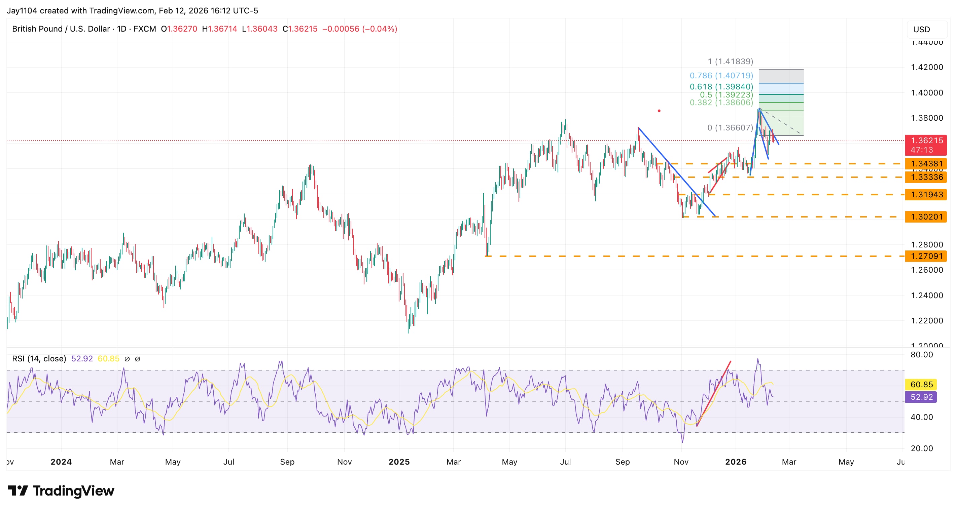The width and height of the screenshot is (957, 511).
Task: Open the FXCM data source selector
Action: [145, 29]
